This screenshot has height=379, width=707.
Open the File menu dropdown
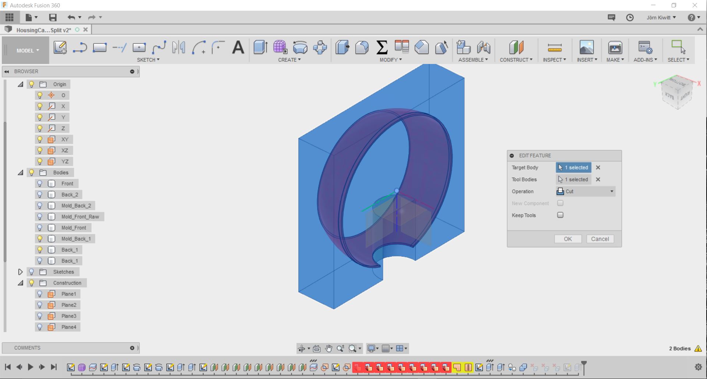pos(32,17)
